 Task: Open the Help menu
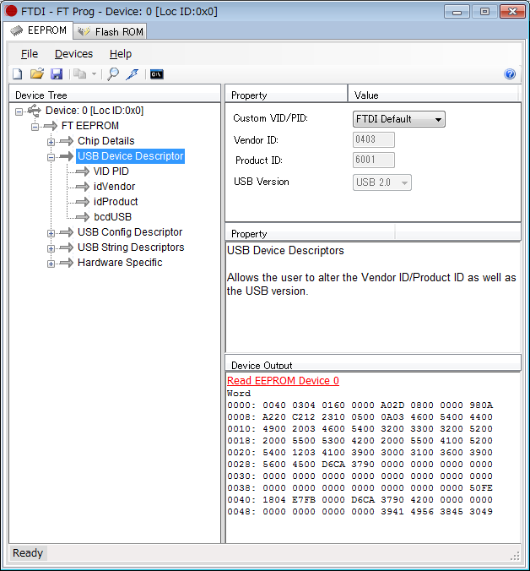coord(121,54)
